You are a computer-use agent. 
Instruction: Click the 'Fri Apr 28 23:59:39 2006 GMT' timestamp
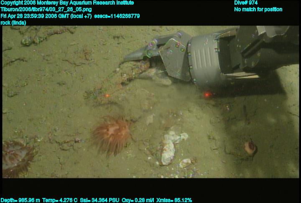coord(35,16)
